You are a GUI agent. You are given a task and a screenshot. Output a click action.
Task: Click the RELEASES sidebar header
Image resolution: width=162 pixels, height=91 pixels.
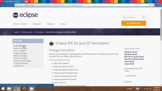pos(28,41)
